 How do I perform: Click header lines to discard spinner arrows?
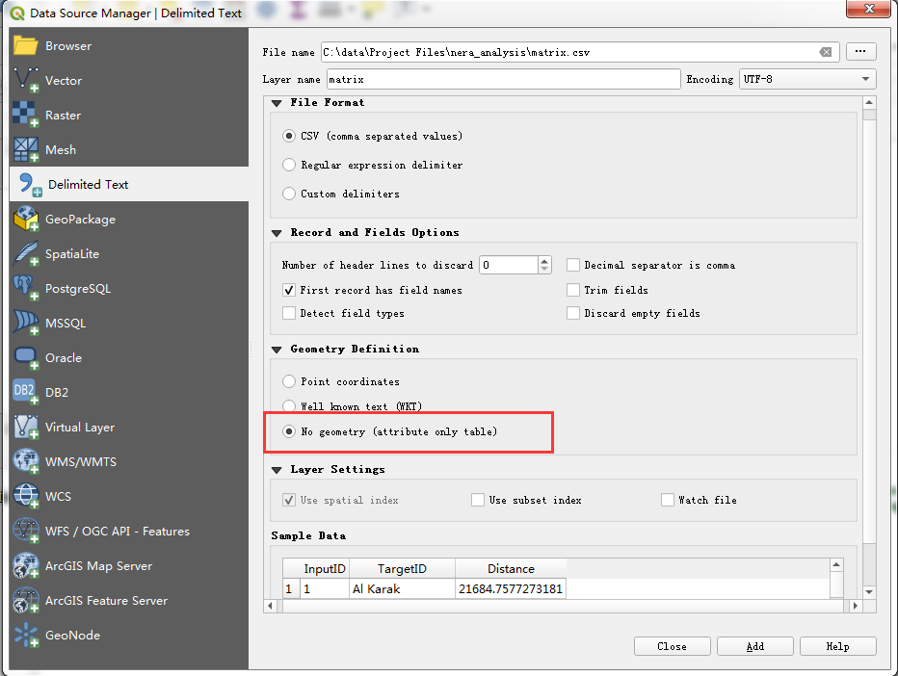(x=544, y=265)
